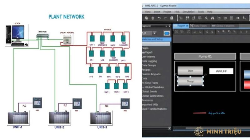250x140 pixels.
Task: Click the red rectangle on the canvas
Action: (247, 84)
